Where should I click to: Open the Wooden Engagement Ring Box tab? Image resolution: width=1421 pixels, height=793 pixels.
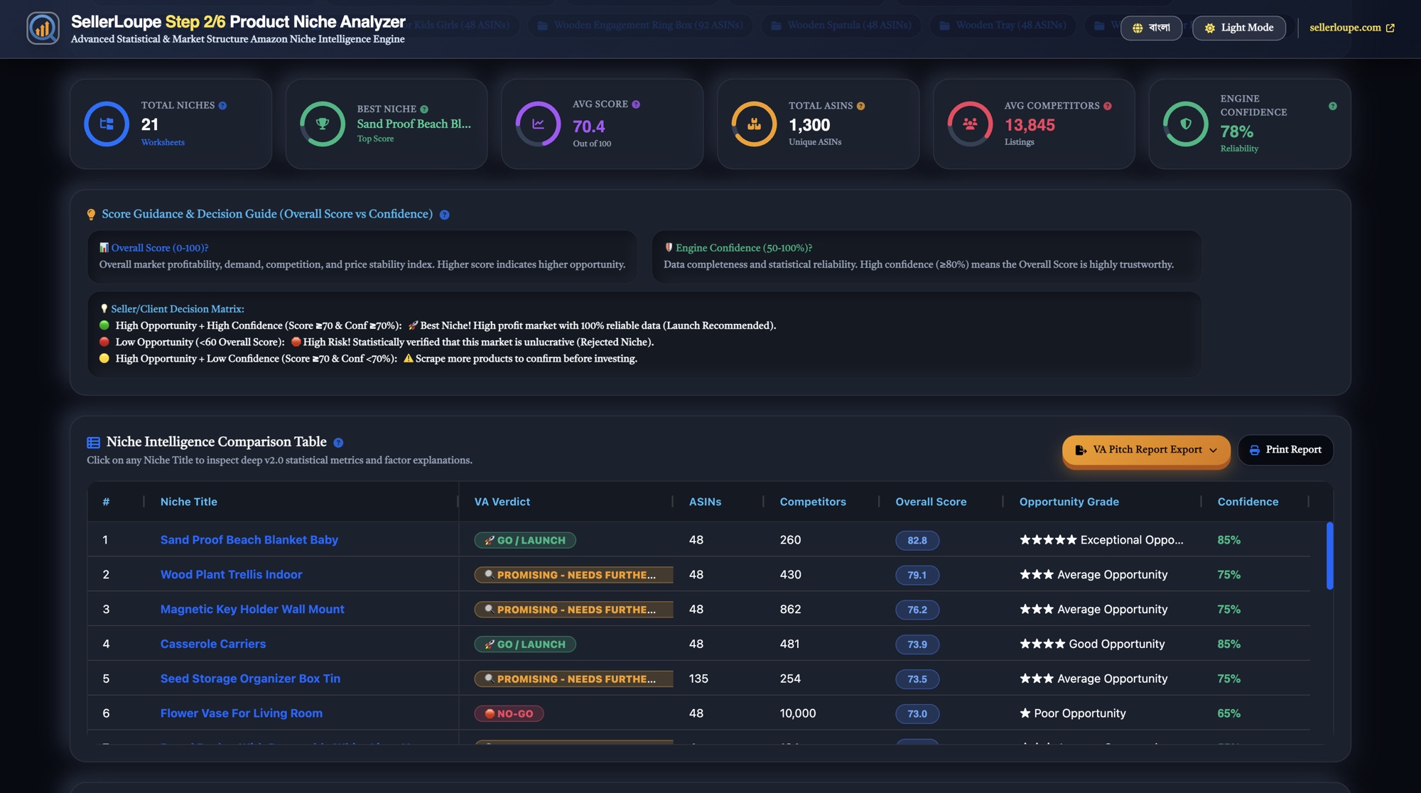point(639,25)
